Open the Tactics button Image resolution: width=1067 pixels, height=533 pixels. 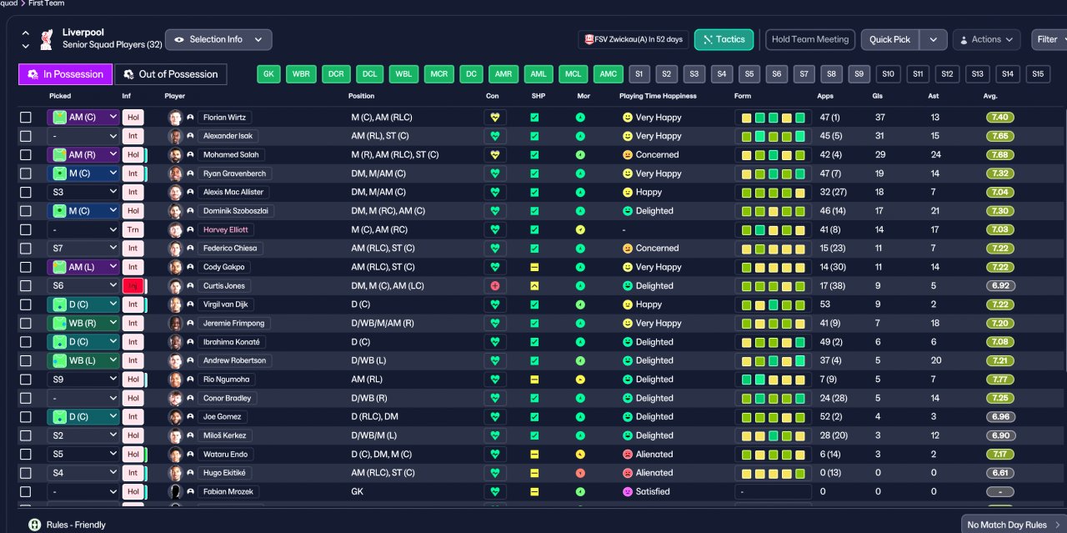pos(724,39)
